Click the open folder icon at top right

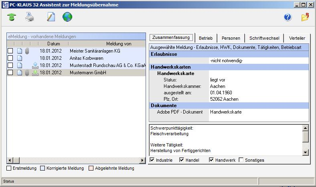[x=305, y=17]
